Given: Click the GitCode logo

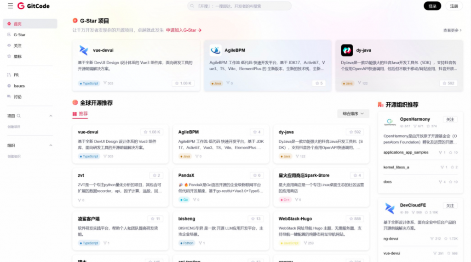Looking at the screenshot, I should [x=34, y=6].
